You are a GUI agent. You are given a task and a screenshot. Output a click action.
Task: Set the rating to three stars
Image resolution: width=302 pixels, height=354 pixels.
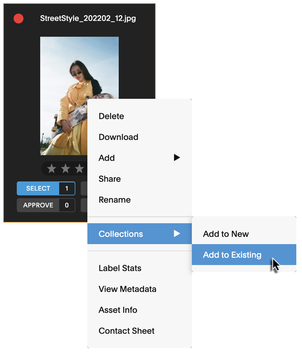(x=79, y=168)
